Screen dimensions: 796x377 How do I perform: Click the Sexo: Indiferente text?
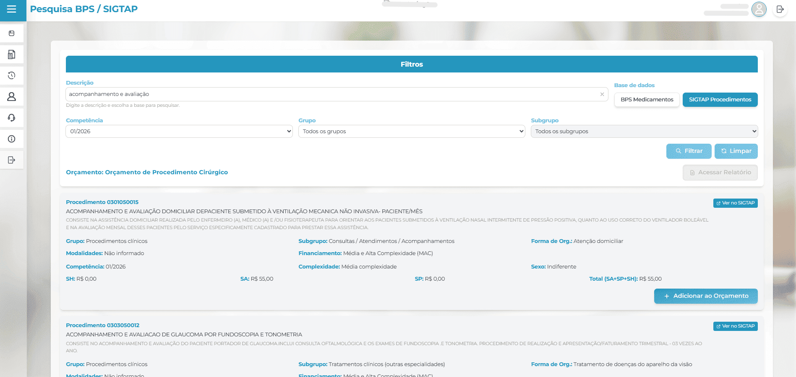(x=553, y=267)
